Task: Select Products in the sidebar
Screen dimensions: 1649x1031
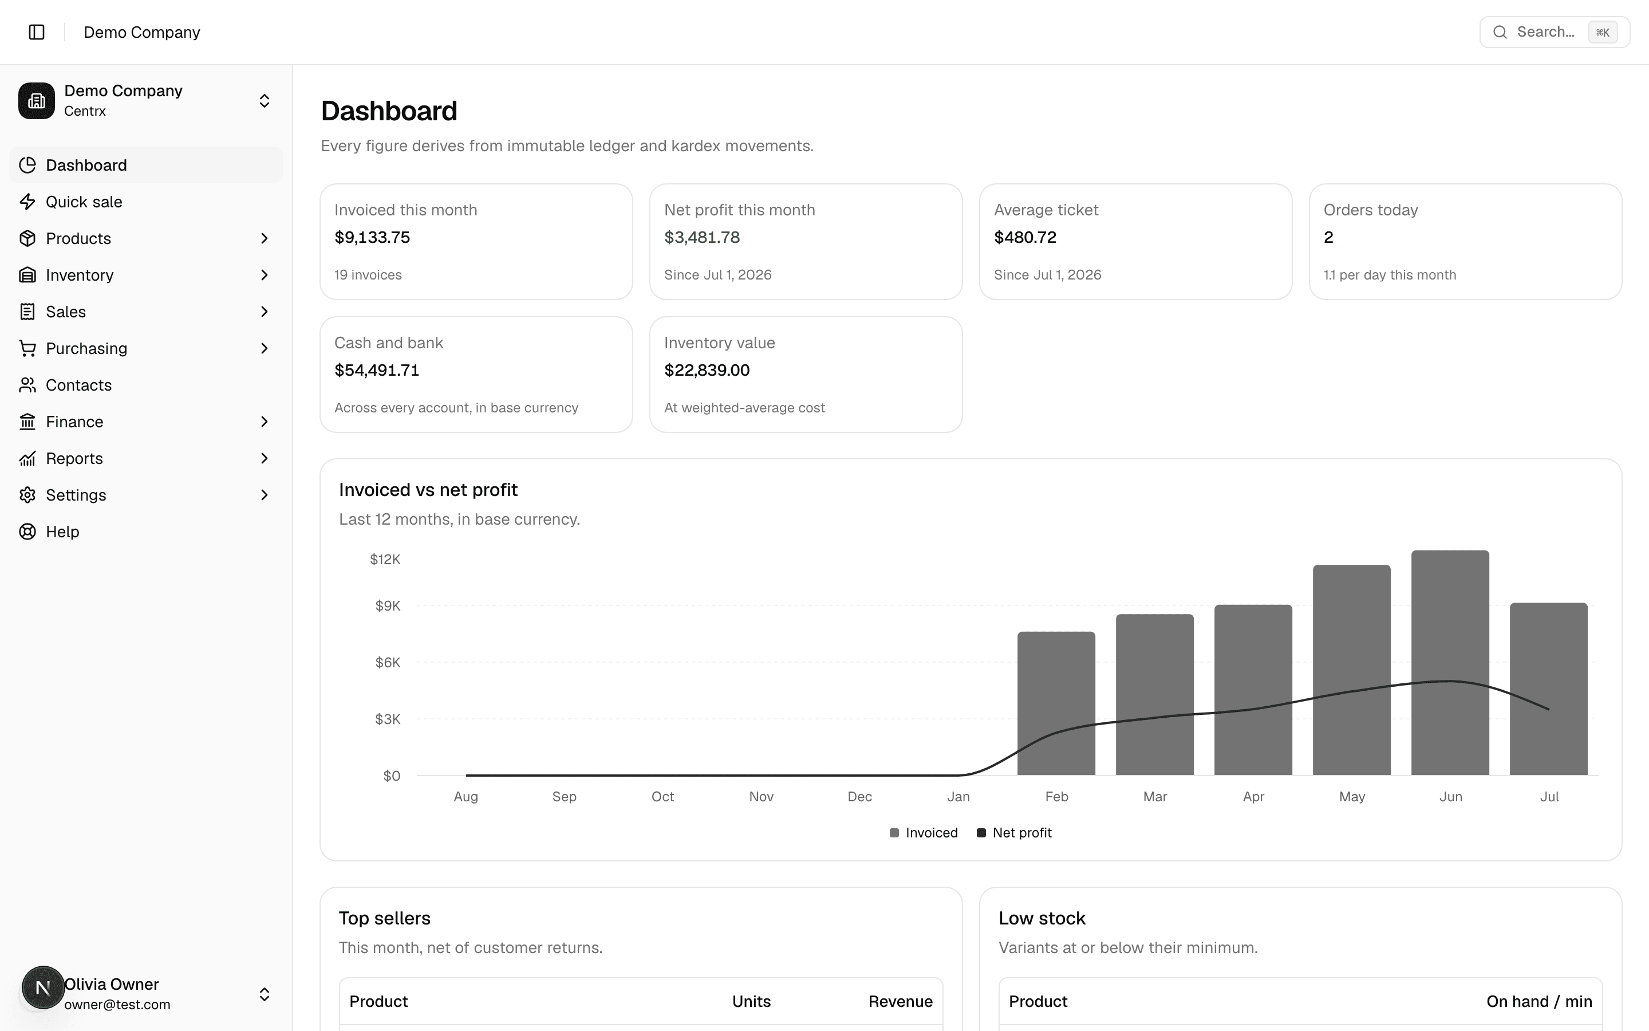Action: [146, 239]
